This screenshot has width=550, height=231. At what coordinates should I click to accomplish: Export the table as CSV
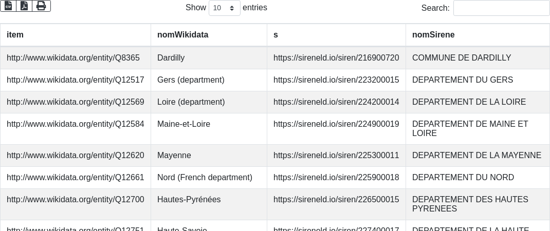[x=8, y=6]
